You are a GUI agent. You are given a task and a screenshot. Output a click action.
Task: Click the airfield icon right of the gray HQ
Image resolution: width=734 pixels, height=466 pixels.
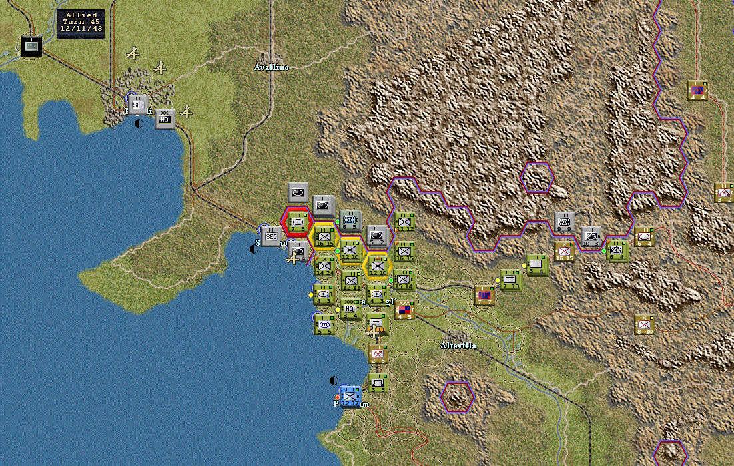coord(186,112)
